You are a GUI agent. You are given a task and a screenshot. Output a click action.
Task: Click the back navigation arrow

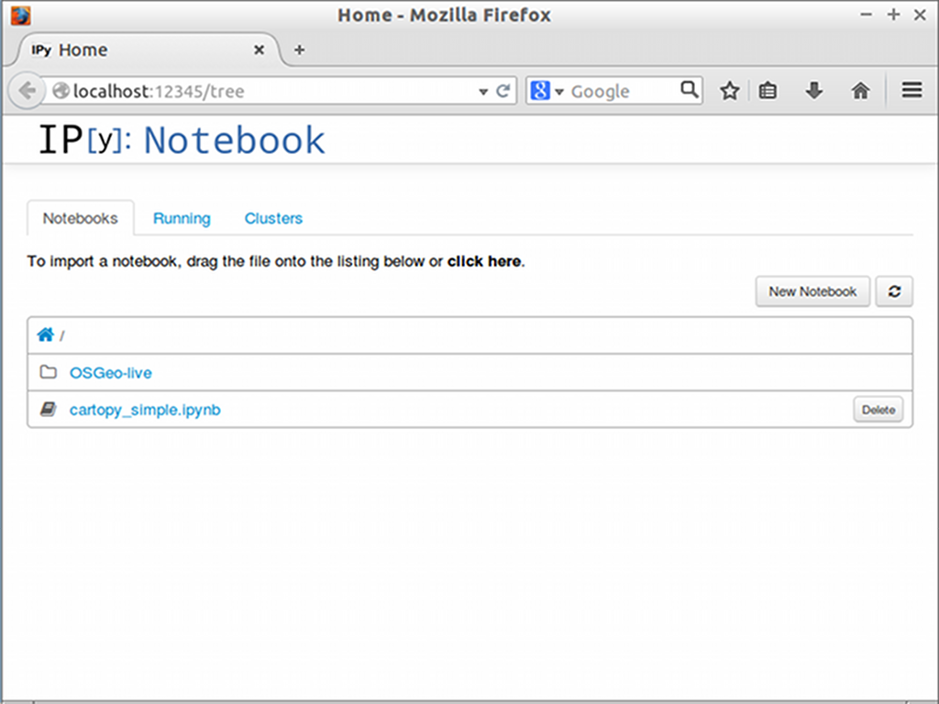[27, 91]
